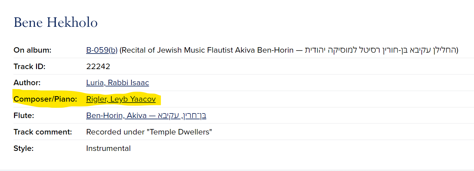
Task: Open the Rigler, Leyb Yaacov link
Action: click(121, 99)
